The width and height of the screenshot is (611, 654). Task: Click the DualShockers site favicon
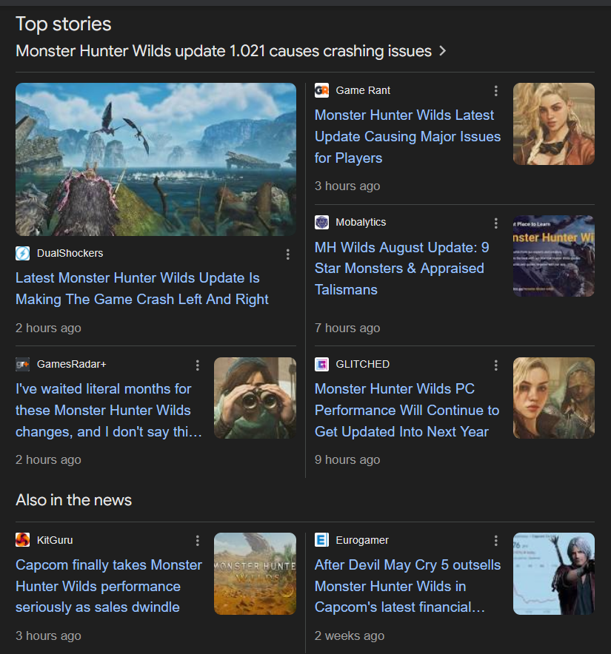click(x=22, y=253)
